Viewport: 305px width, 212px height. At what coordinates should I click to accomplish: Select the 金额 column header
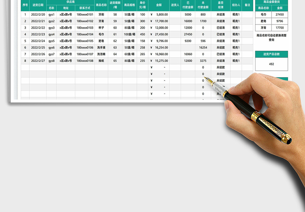tap(158, 5)
